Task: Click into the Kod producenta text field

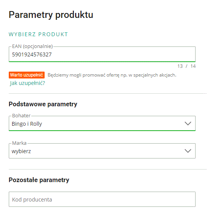Action: (102, 199)
